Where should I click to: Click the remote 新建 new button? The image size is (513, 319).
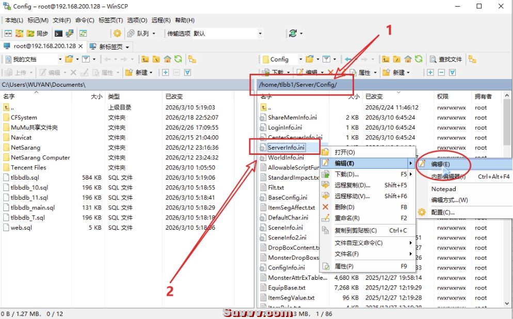(397, 73)
